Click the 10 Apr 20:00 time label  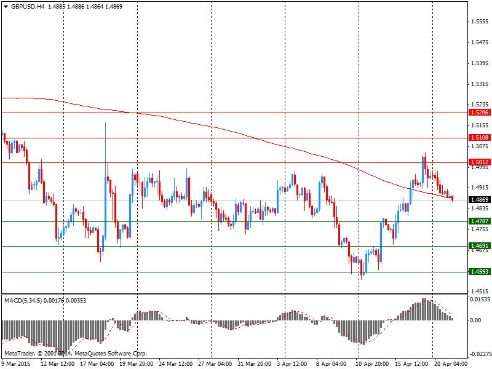coord(373,364)
